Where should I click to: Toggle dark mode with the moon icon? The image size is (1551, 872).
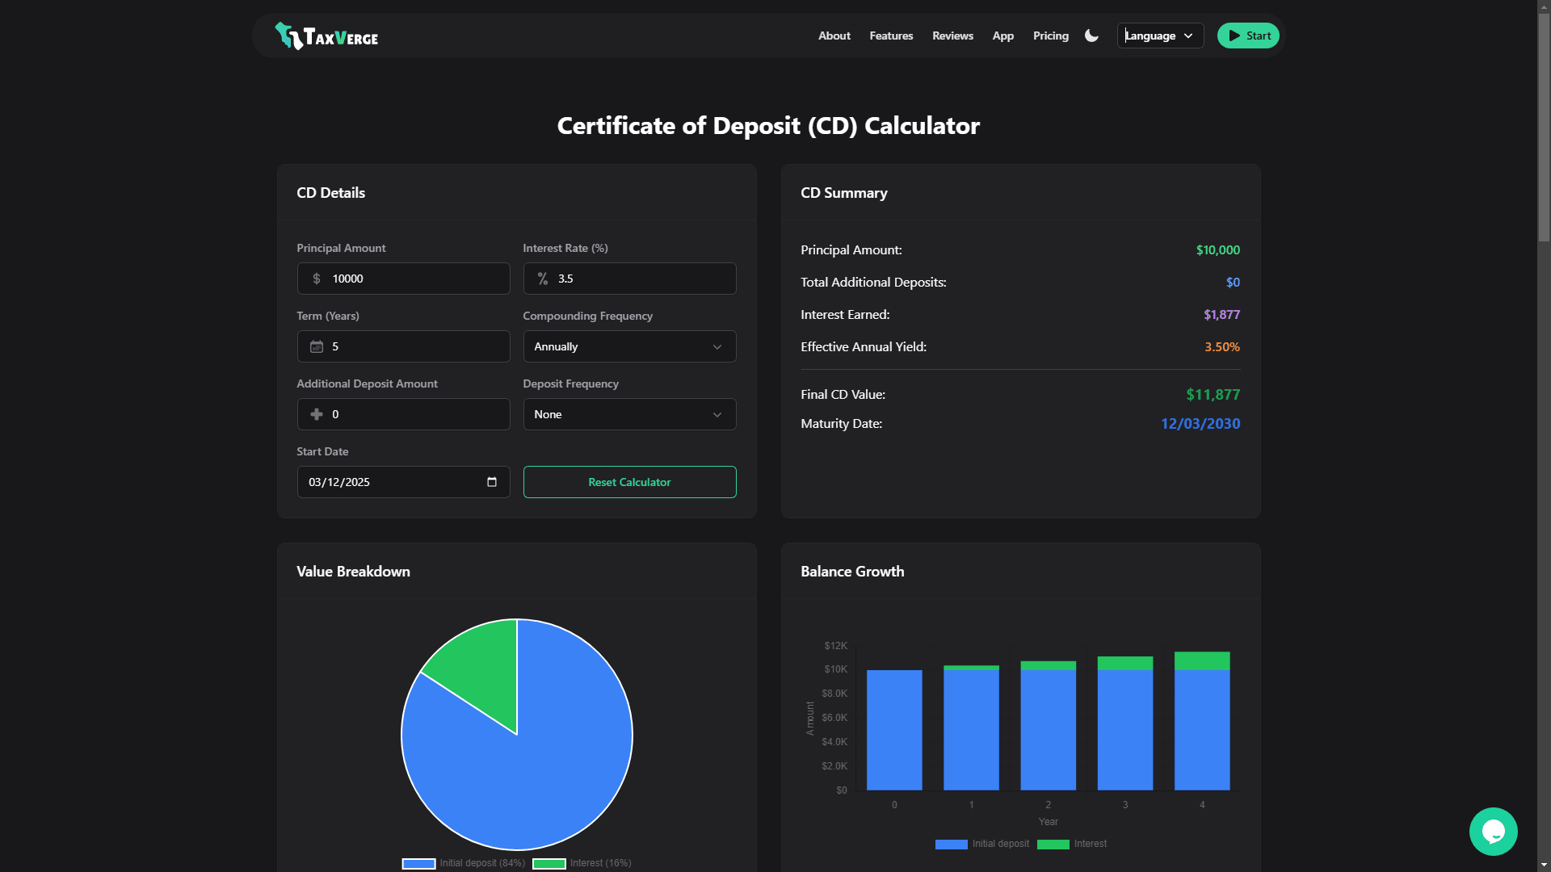click(1091, 36)
